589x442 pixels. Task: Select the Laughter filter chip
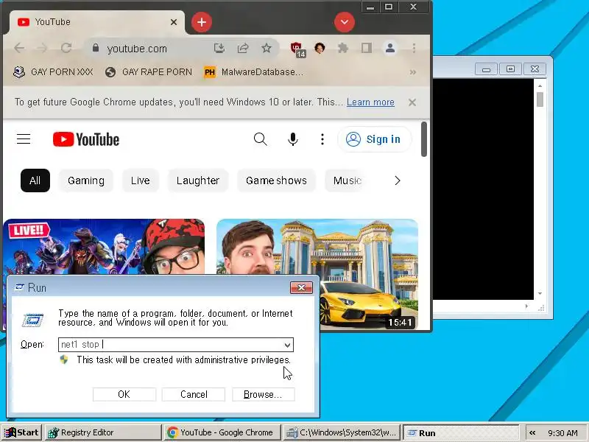[198, 180]
